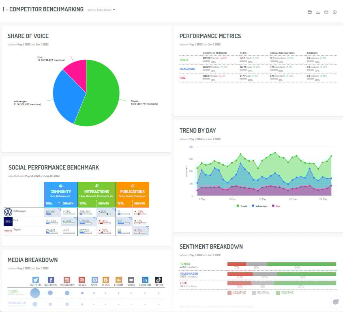Open the calendar date picker icon
Viewport: 343px width, 312px height.
[310, 12]
